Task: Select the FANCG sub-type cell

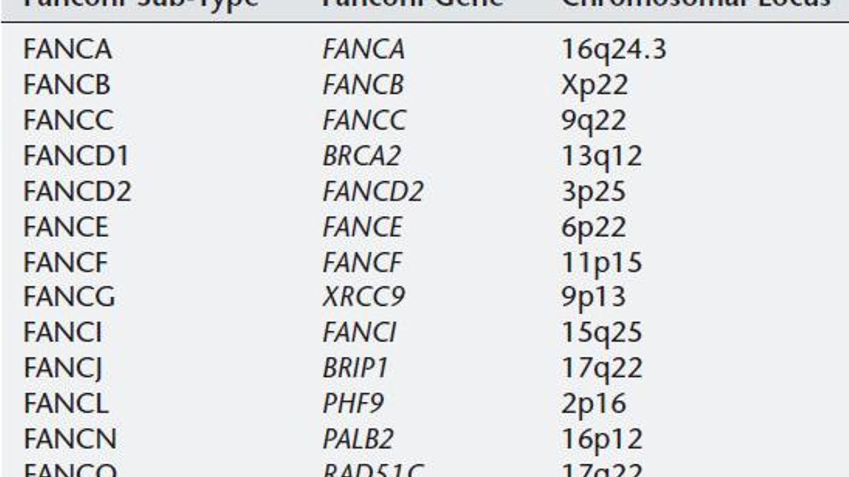Action: pos(69,296)
